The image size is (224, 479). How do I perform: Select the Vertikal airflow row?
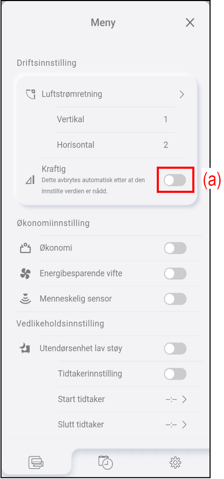115,119
